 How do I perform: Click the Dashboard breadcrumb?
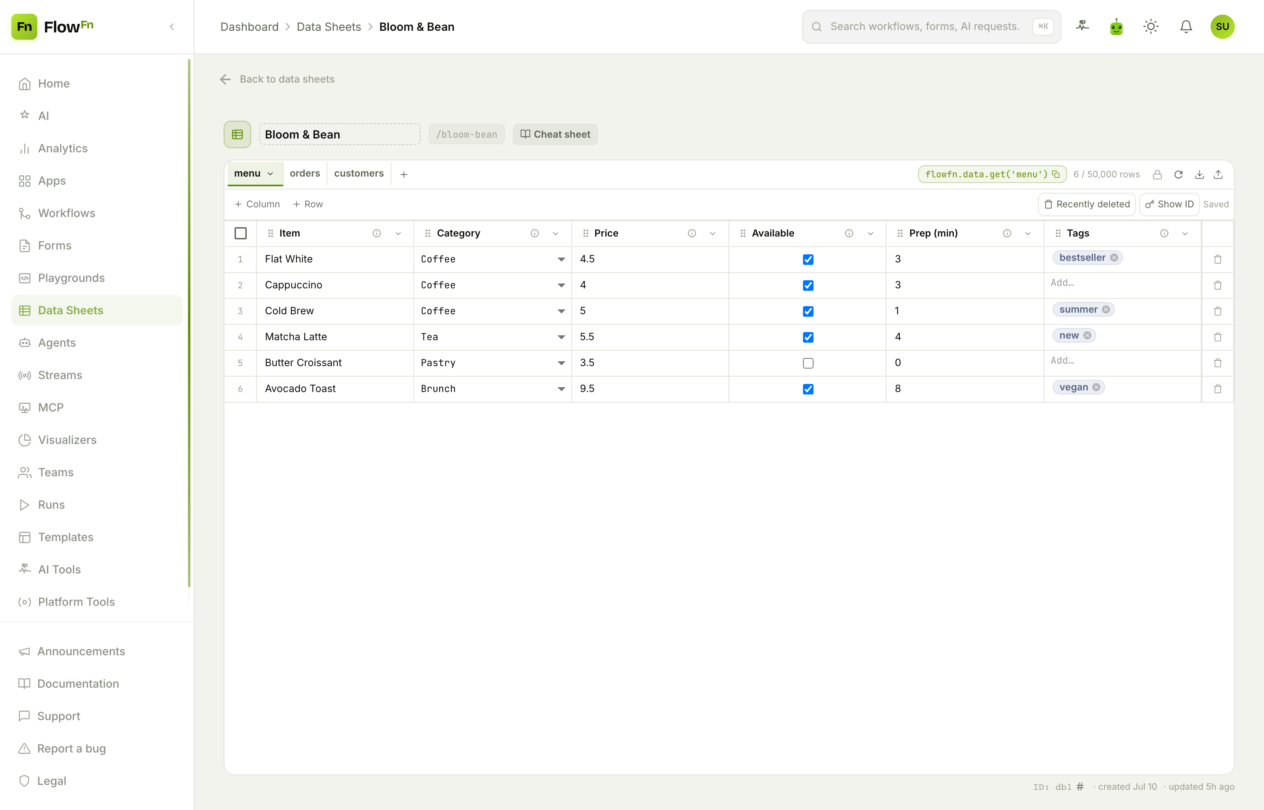[249, 27]
